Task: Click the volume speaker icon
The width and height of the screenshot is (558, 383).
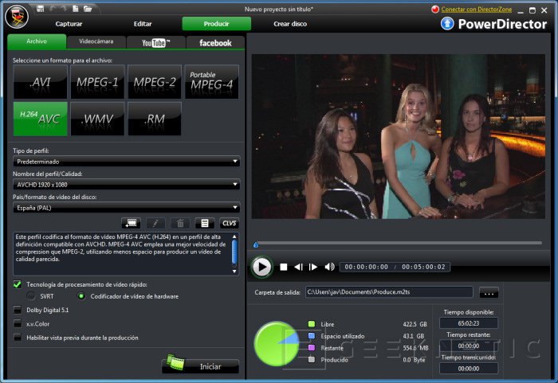Action: (329, 267)
